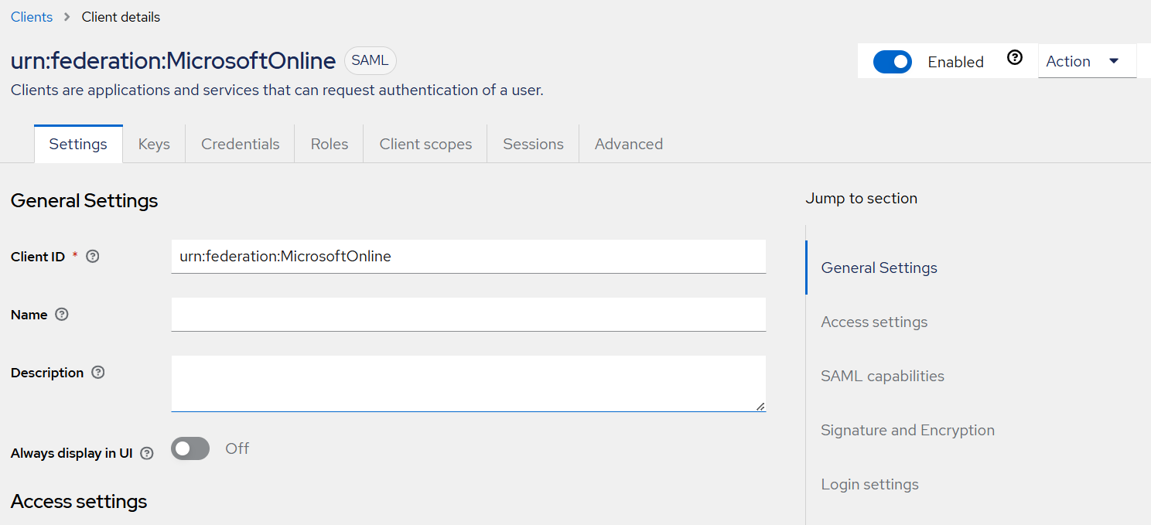Click the Clients breadcrumb link
Viewport: 1151px width, 525px height.
[32, 17]
